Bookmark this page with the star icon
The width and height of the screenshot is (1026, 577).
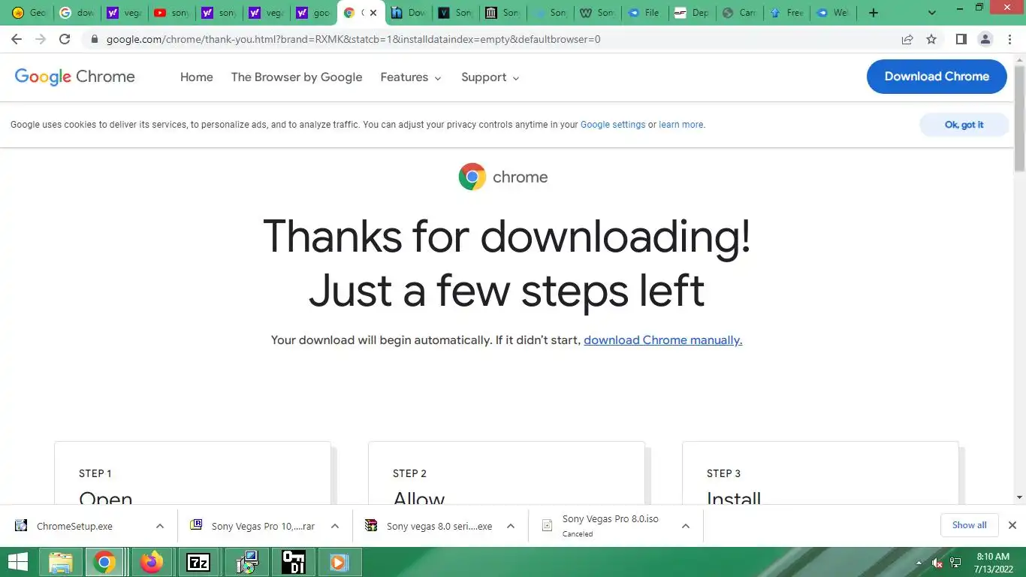(x=931, y=39)
